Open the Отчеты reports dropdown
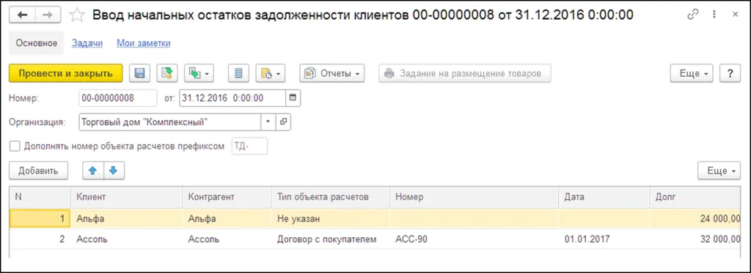 (x=332, y=74)
